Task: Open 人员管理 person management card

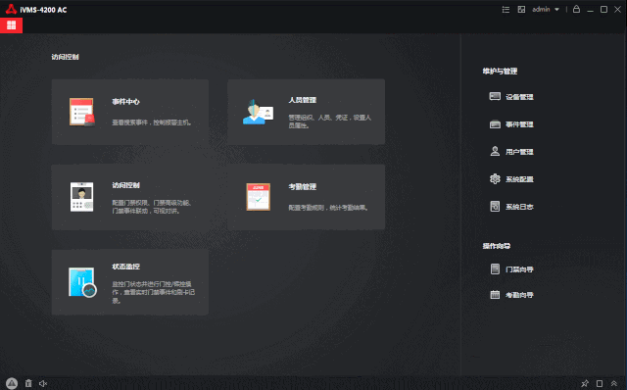Action: click(306, 112)
